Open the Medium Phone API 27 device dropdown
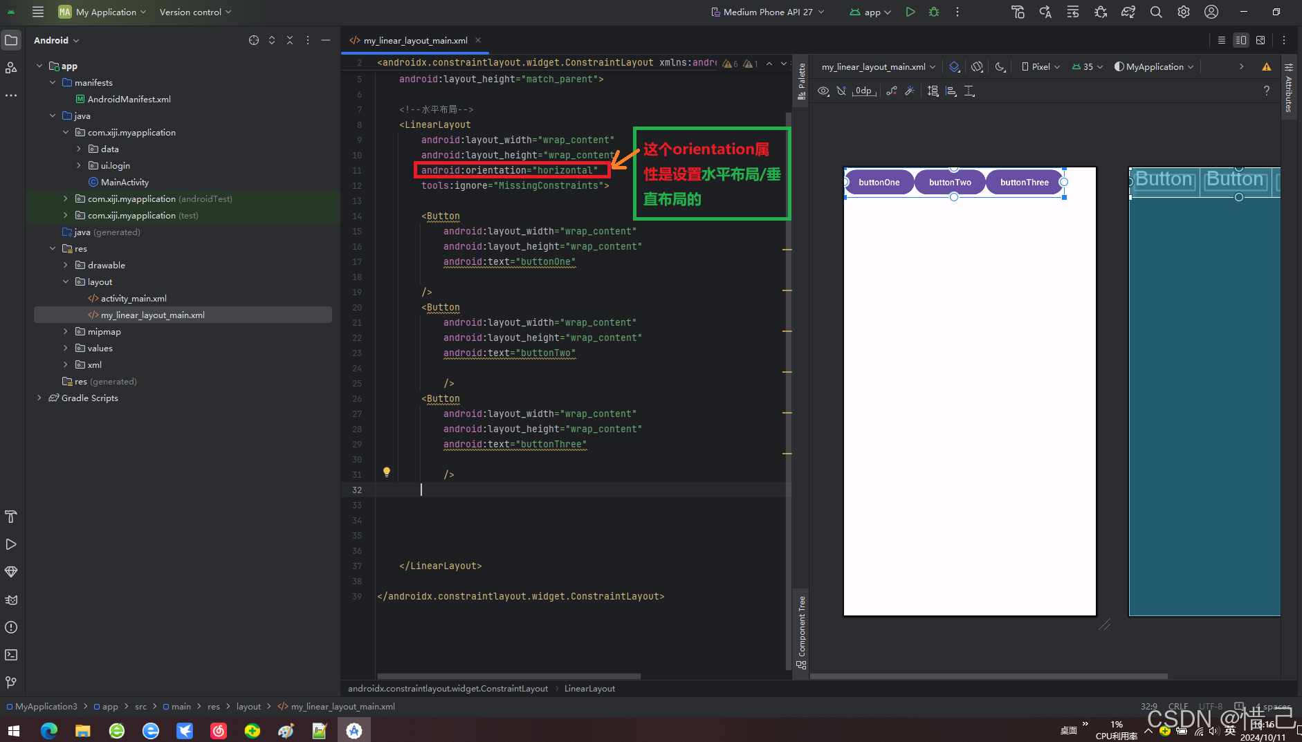The image size is (1302, 742). click(x=768, y=12)
